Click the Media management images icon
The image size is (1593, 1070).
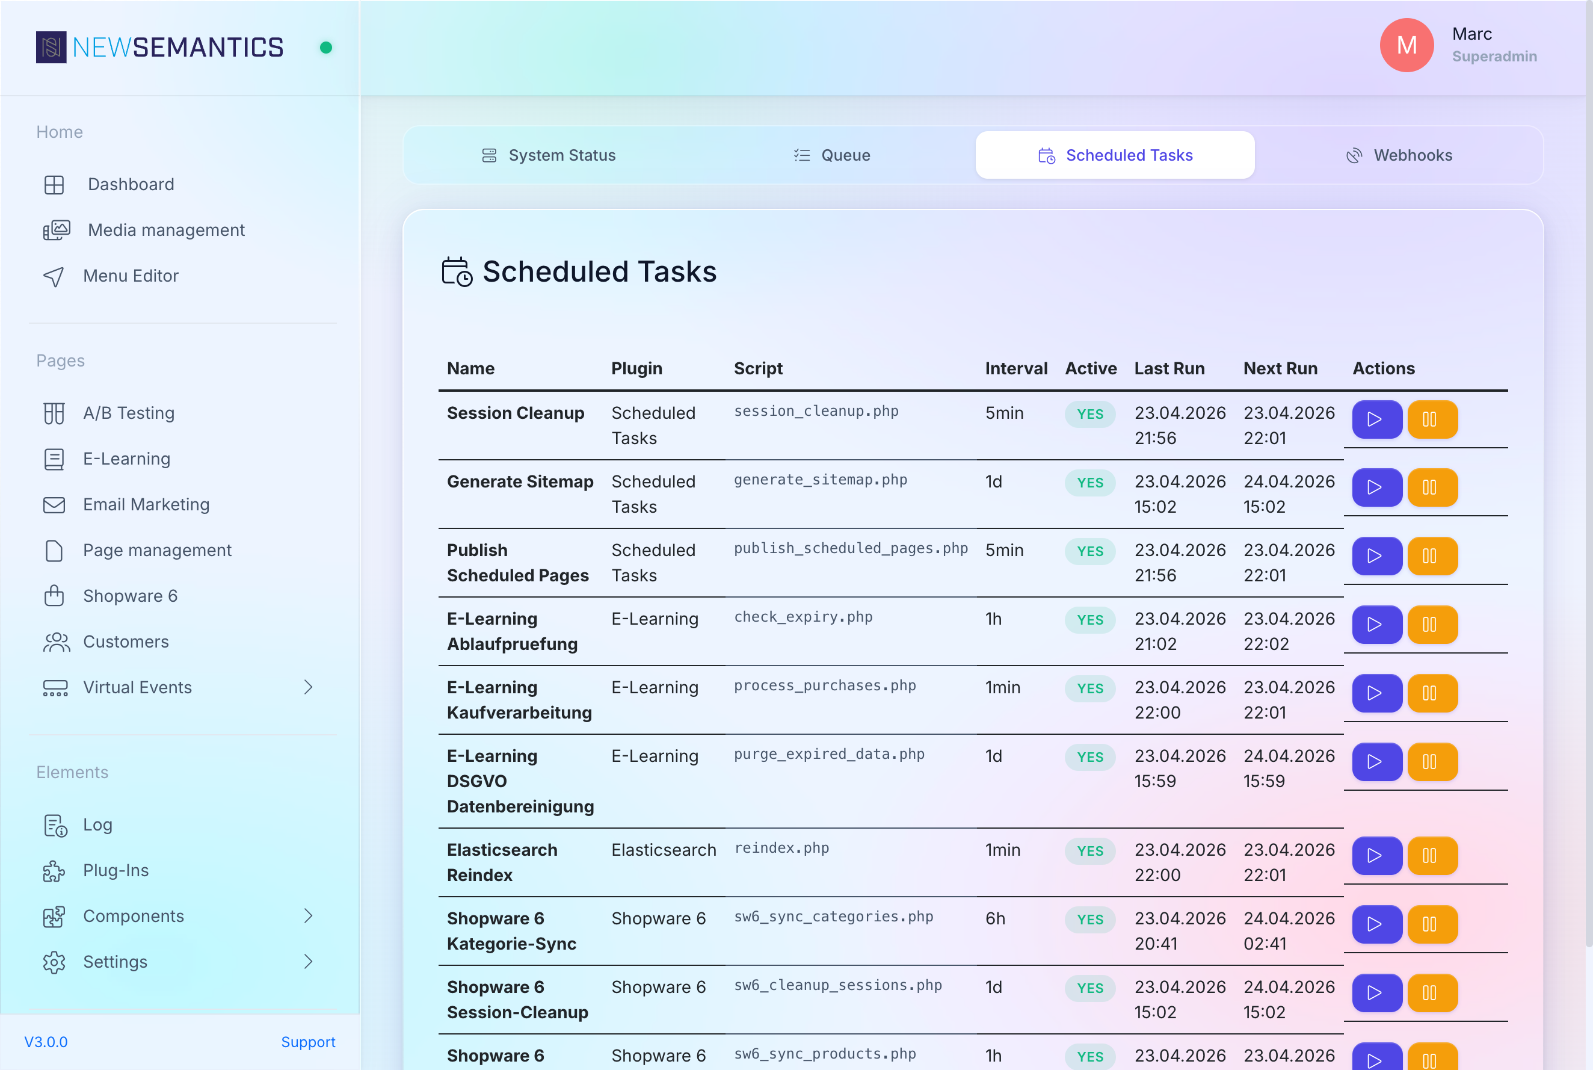pos(56,230)
